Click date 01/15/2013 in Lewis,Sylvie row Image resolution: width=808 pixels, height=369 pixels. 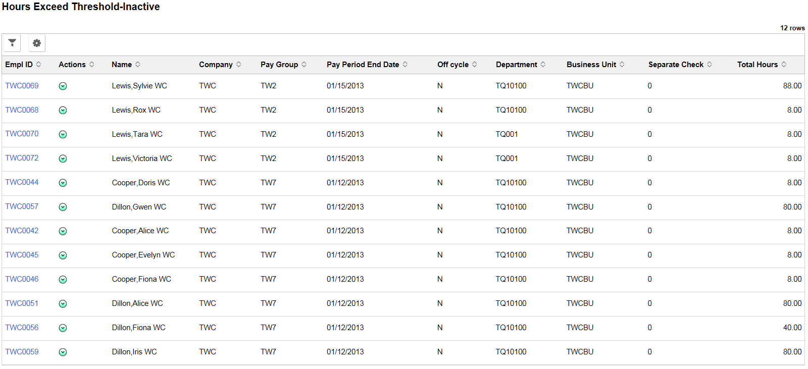tap(345, 86)
